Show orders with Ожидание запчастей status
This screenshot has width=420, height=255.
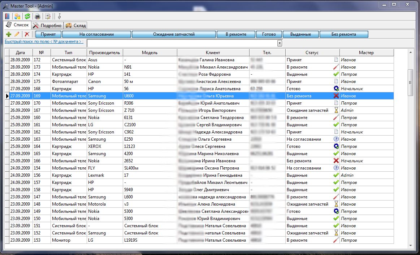coord(174,34)
